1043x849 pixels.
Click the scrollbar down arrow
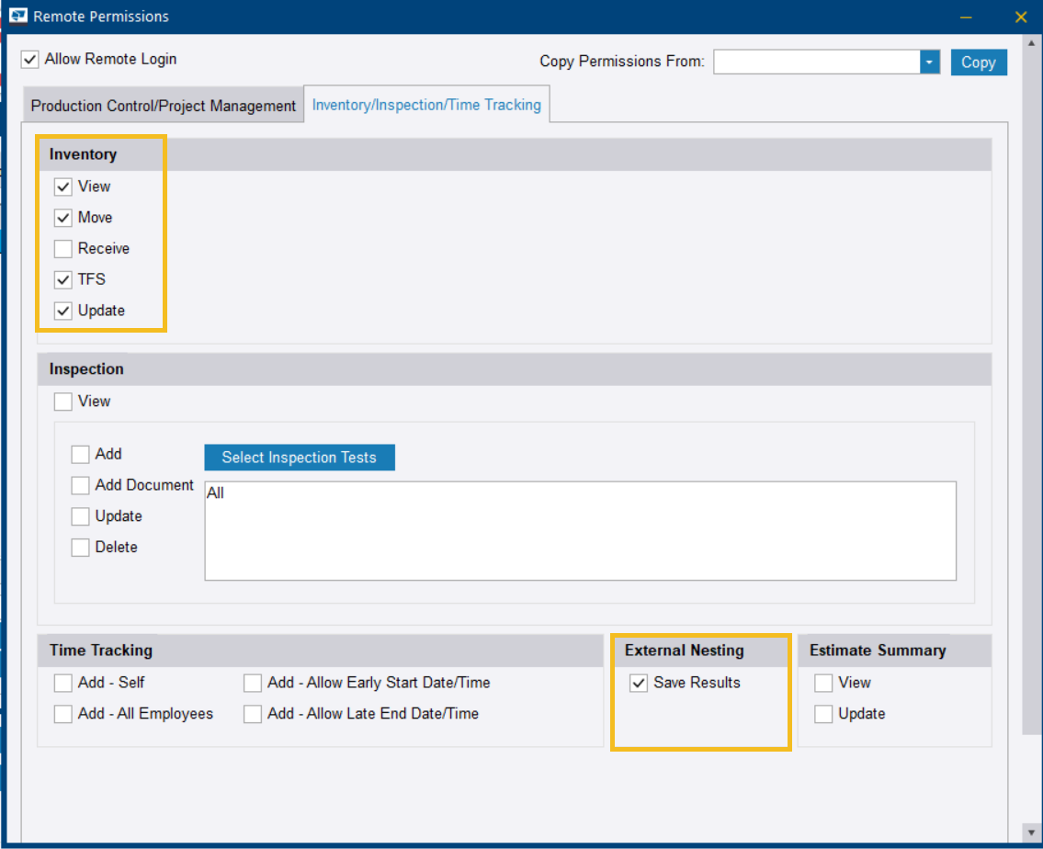pyautogui.click(x=1031, y=832)
